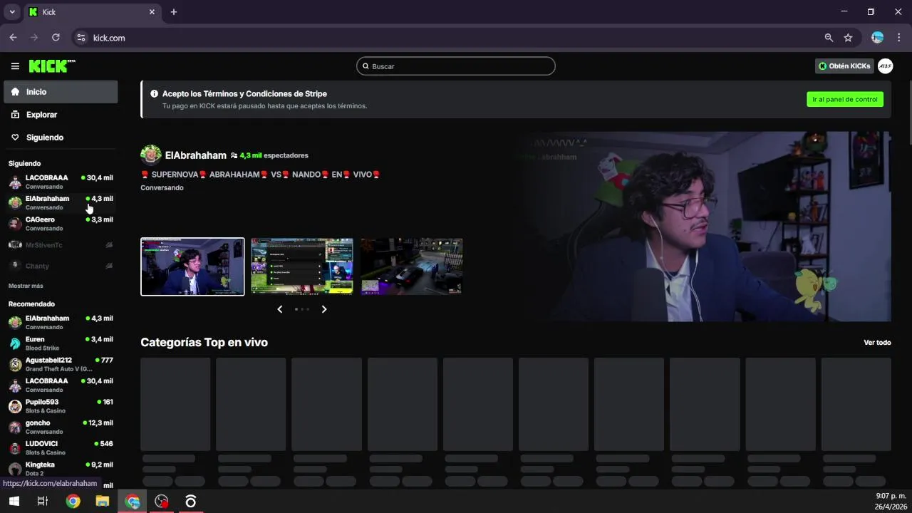Close the Kick browser tab
This screenshot has width=912, height=513.
point(152,12)
